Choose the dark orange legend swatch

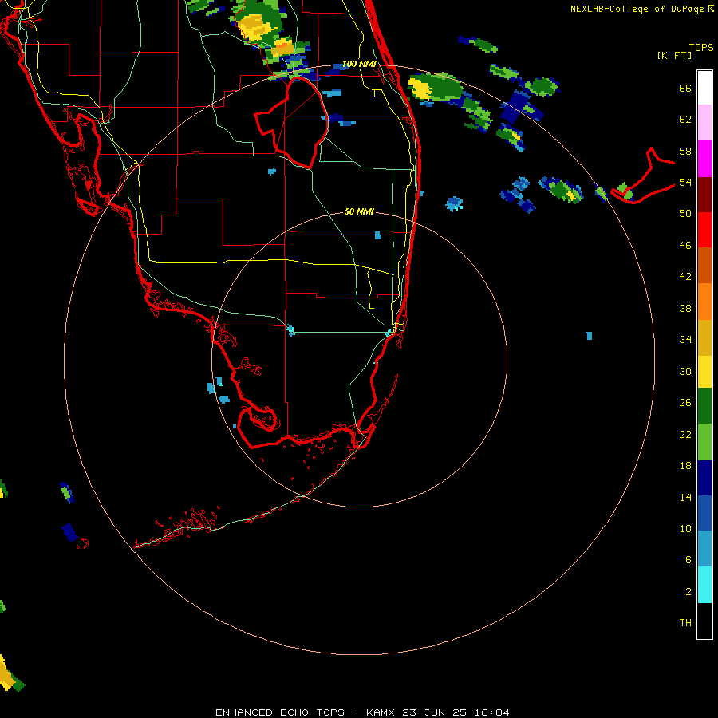tap(704, 265)
